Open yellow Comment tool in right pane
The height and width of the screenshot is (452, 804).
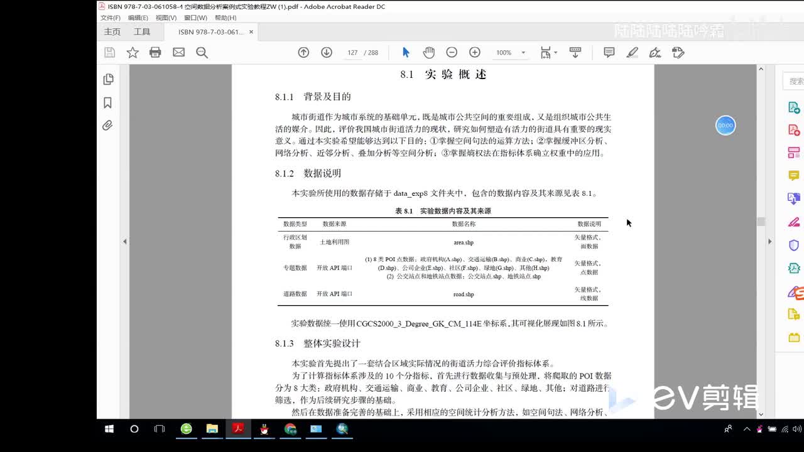click(794, 175)
